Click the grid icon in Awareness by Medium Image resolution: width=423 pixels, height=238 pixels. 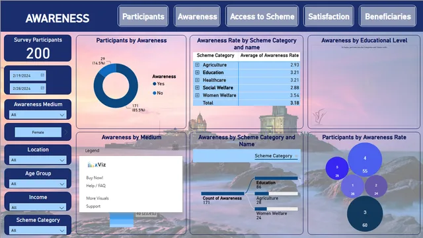[175, 147]
